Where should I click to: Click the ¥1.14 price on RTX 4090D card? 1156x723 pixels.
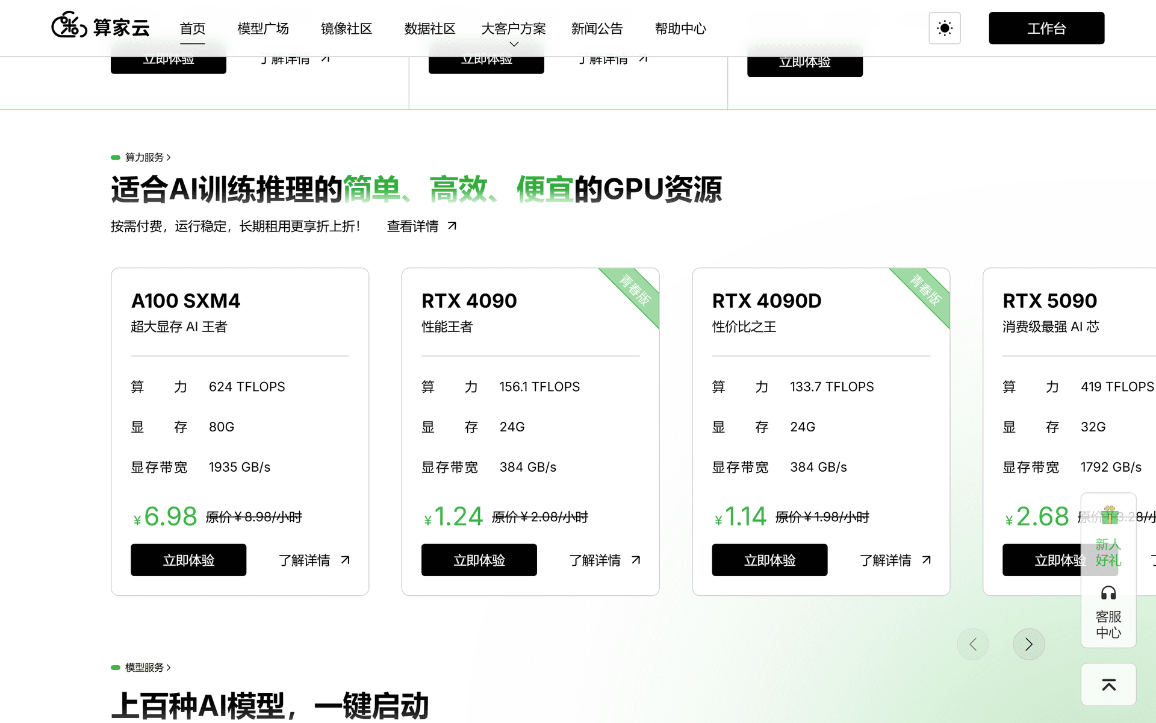741,516
